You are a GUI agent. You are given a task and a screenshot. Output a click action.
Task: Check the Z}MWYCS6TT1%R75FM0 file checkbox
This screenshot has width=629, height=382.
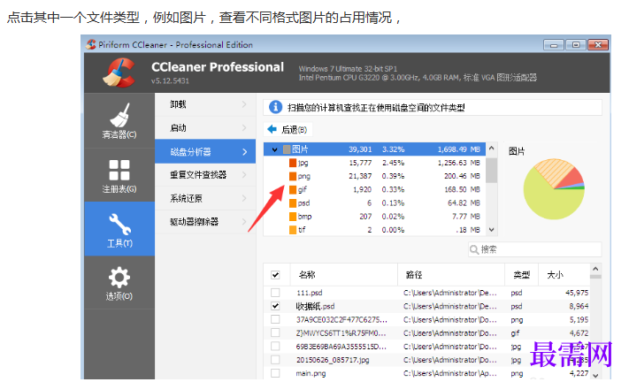point(275,332)
